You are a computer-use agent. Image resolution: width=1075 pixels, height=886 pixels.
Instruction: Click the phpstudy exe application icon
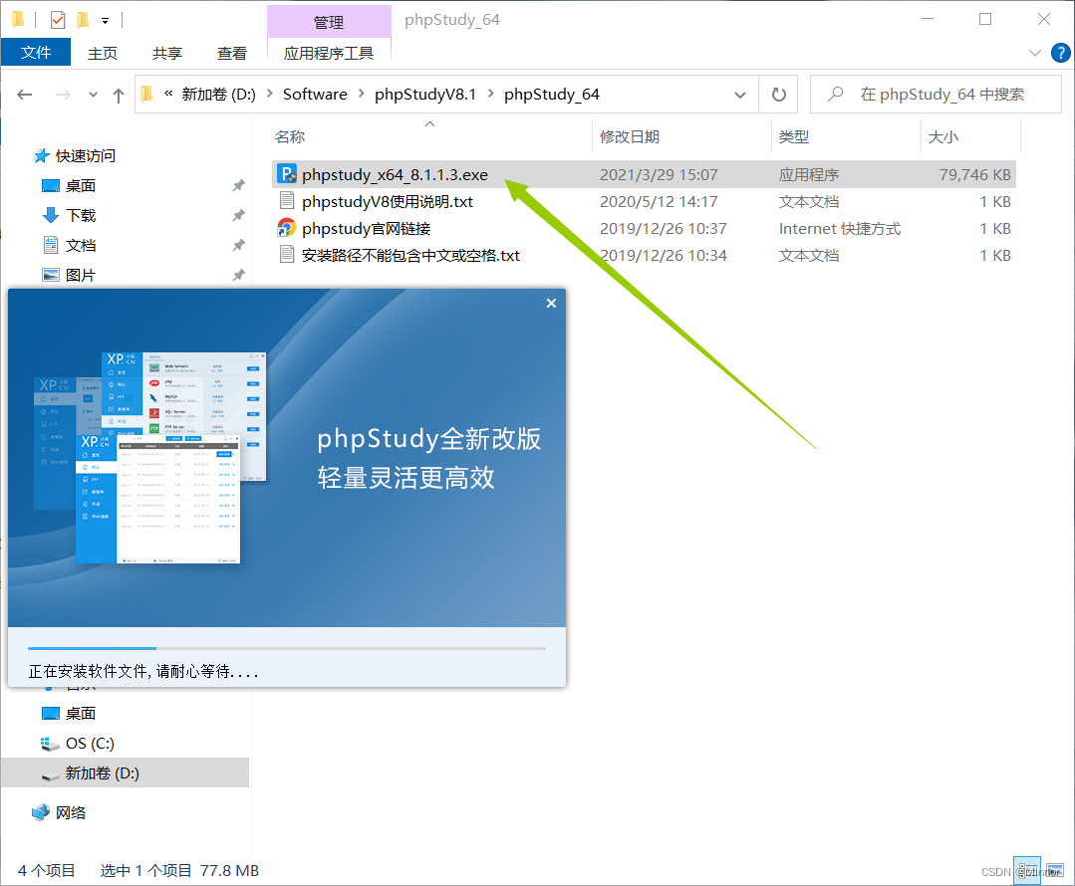[287, 174]
